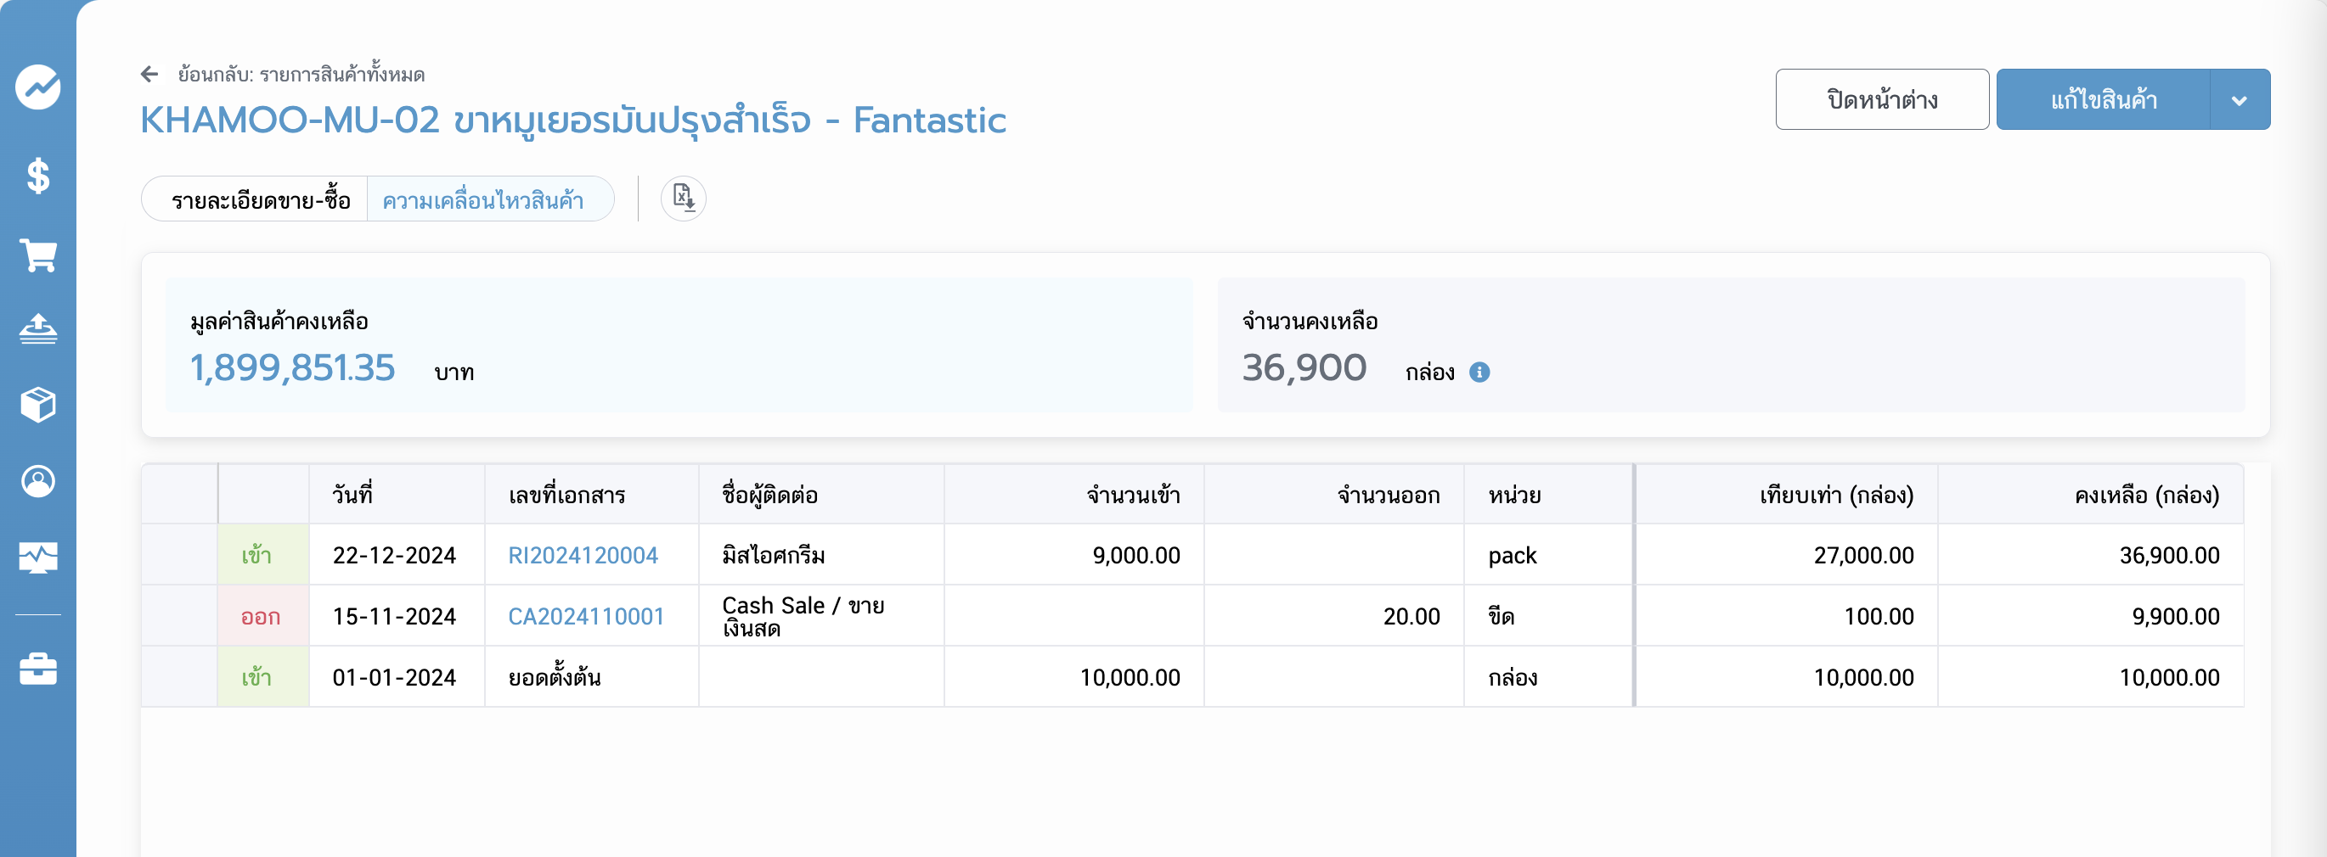The width and height of the screenshot is (2327, 857).
Task: Open document RI2024120004
Action: point(583,555)
